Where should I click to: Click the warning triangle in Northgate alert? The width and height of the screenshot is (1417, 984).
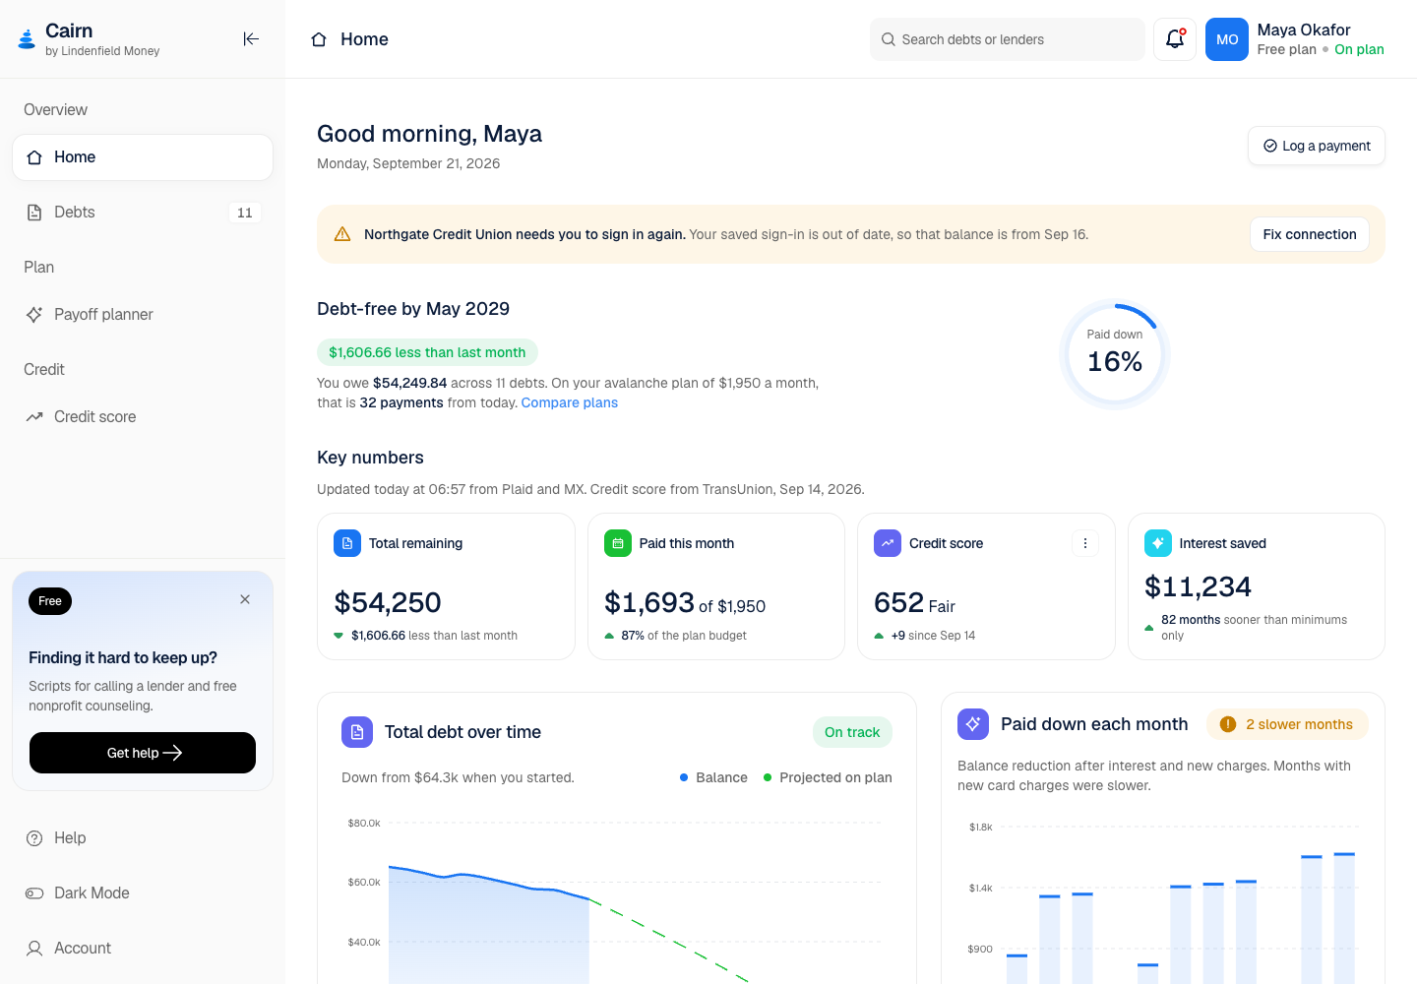coord(342,234)
